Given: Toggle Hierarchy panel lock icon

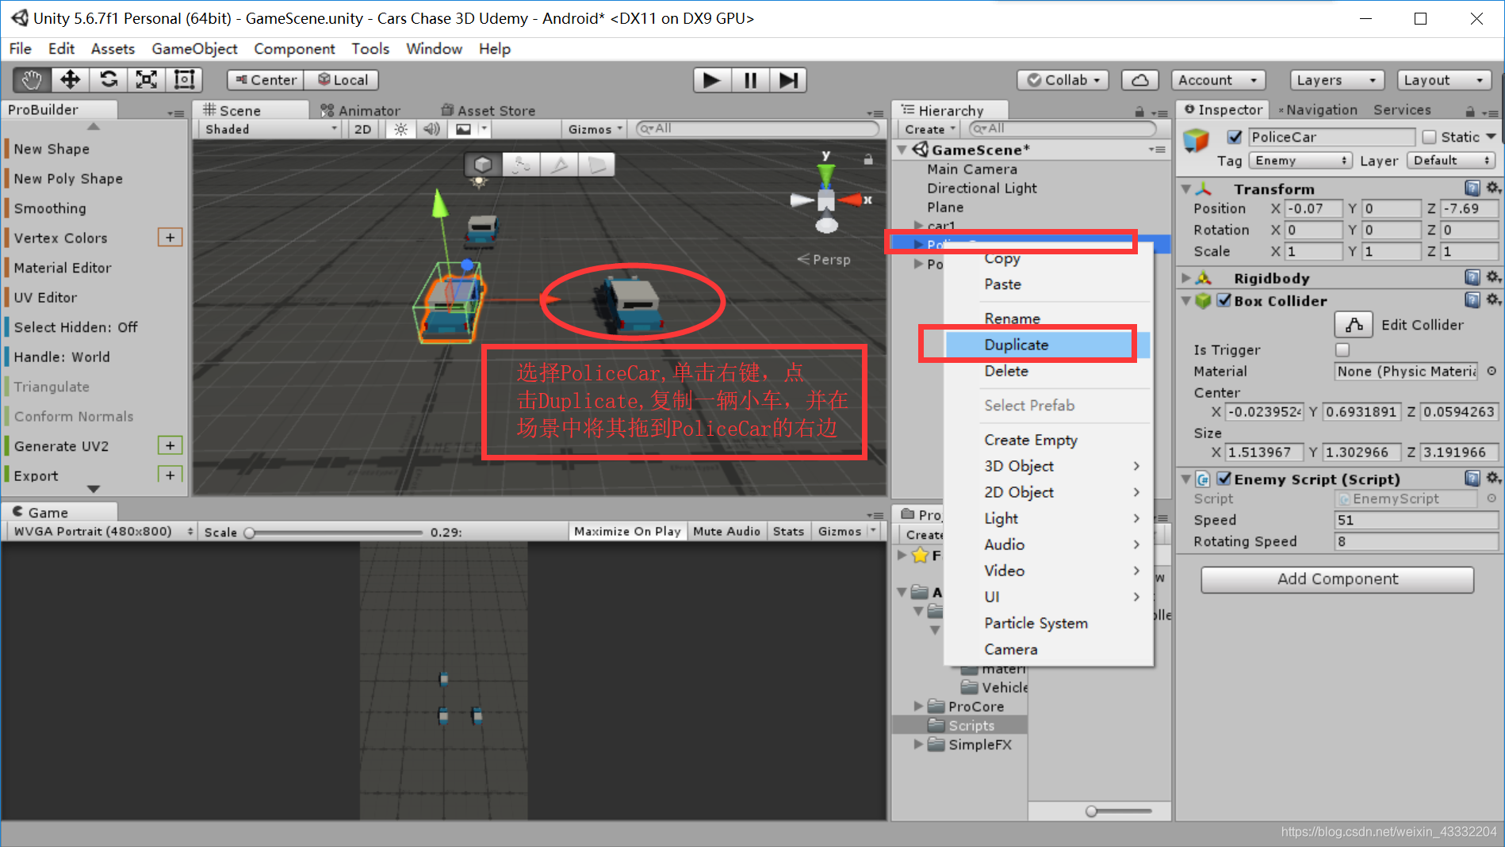Looking at the screenshot, I should pos(1139,112).
